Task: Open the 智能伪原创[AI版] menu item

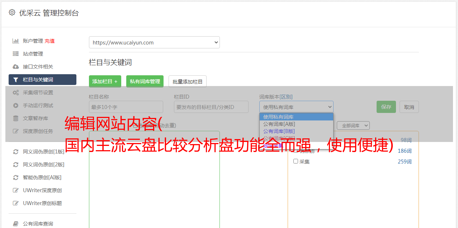Action: (42, 177)
